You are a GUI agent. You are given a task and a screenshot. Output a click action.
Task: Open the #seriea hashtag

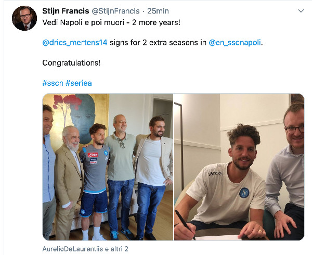click(x=79, y=83)
